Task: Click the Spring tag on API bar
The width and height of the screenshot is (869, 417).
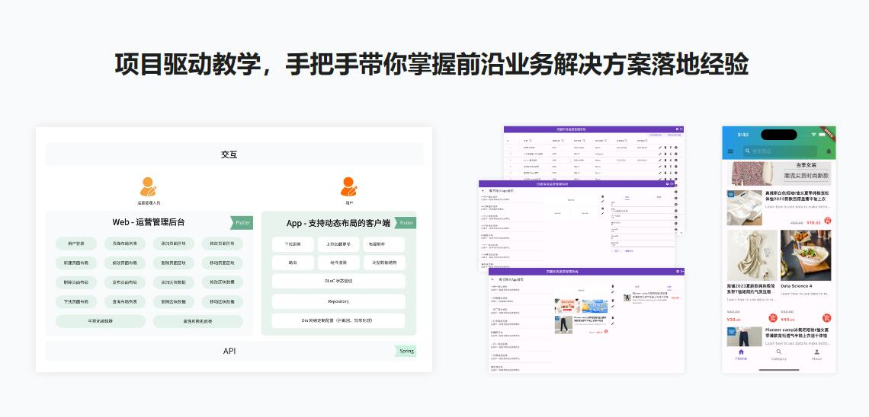Action: [406, 351]
